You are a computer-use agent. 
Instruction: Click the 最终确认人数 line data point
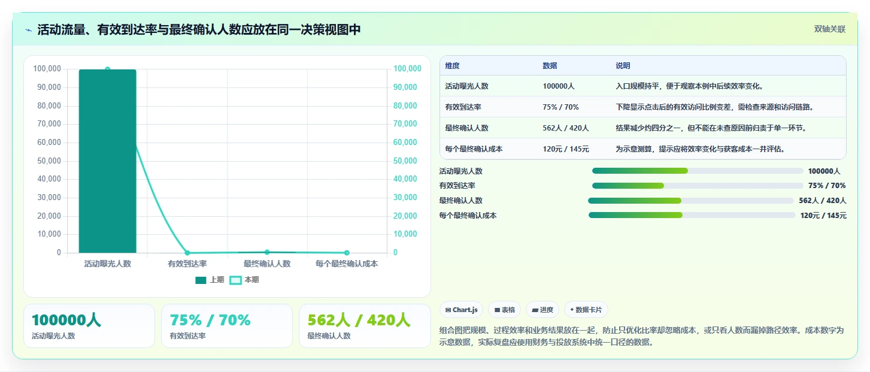pyautogui.click(x=267, y=252)
